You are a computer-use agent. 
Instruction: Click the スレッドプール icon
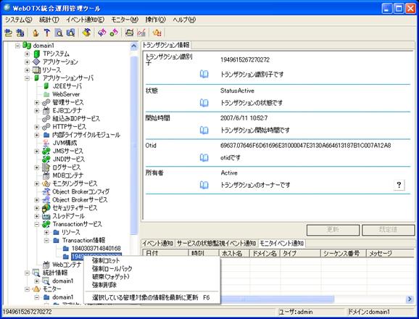coord(46,216)
